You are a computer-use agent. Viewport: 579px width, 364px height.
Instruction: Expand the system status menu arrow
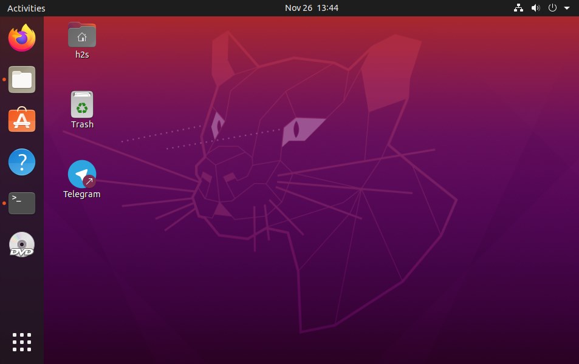tap(567, 8)
